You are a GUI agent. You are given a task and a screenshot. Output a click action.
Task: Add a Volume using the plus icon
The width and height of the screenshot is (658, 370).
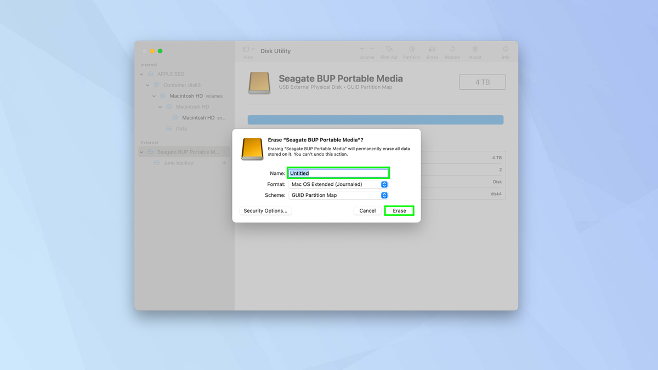click(362, 49)
